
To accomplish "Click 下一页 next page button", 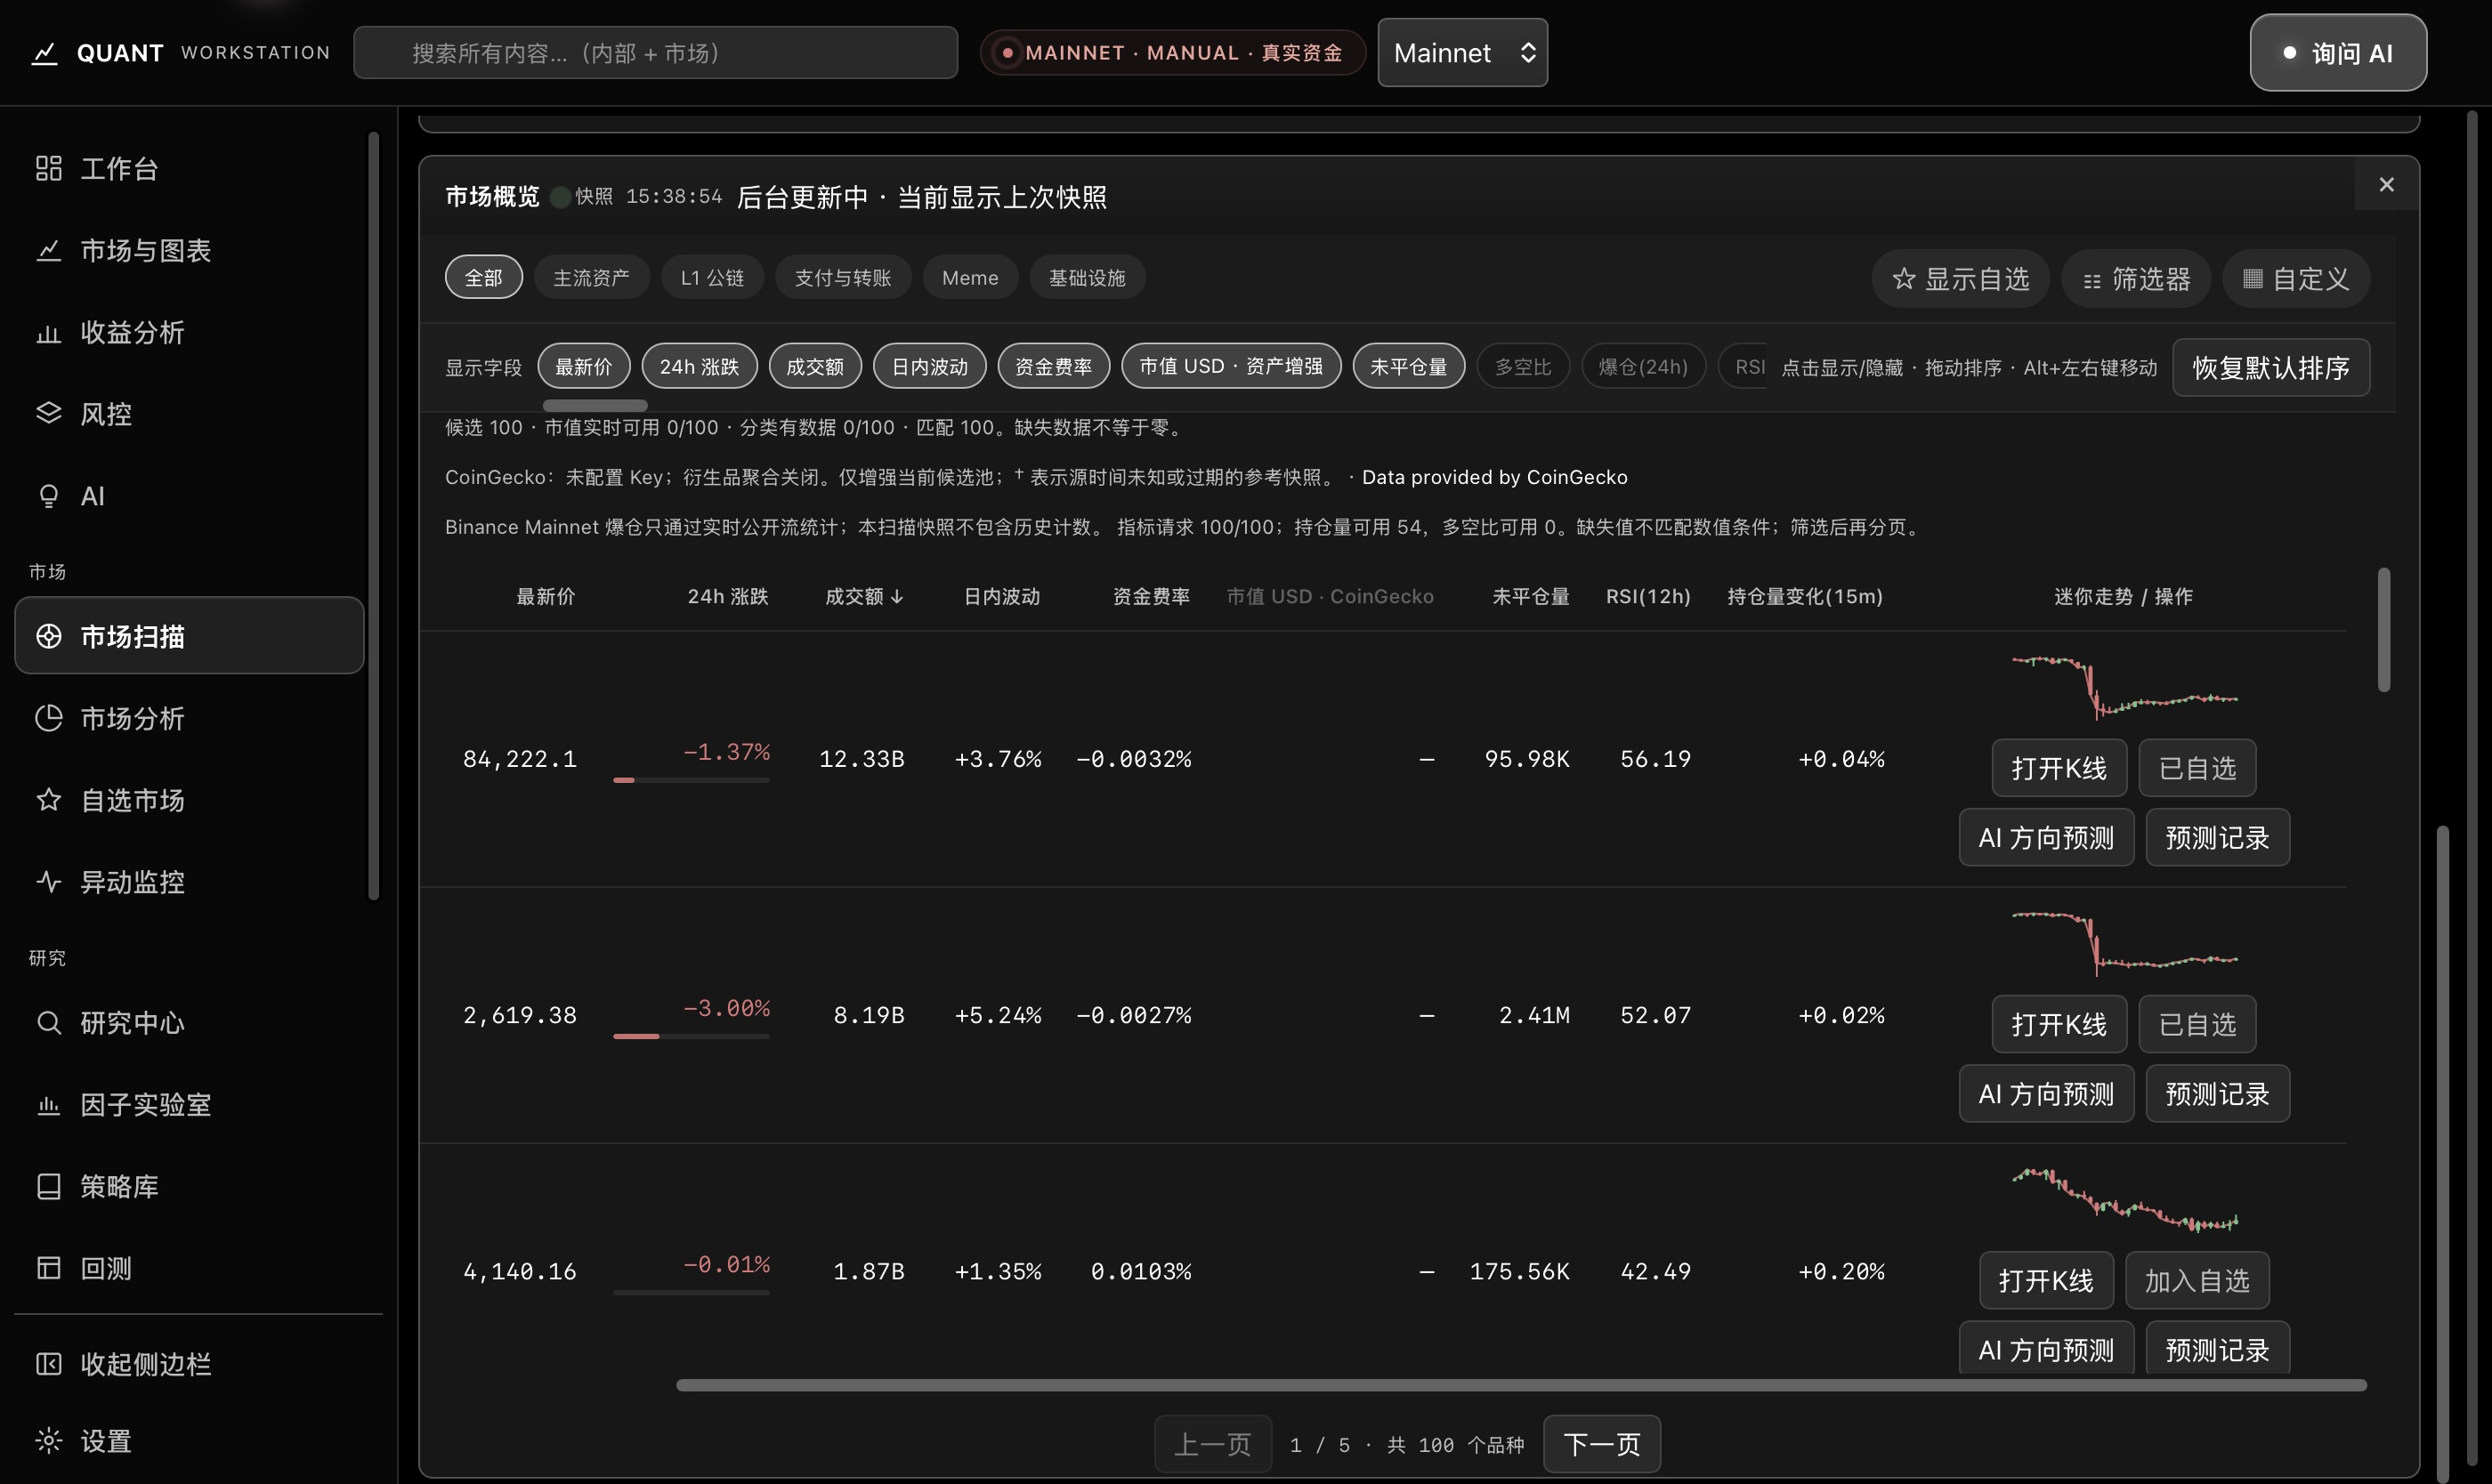I will point(1602,1443).
